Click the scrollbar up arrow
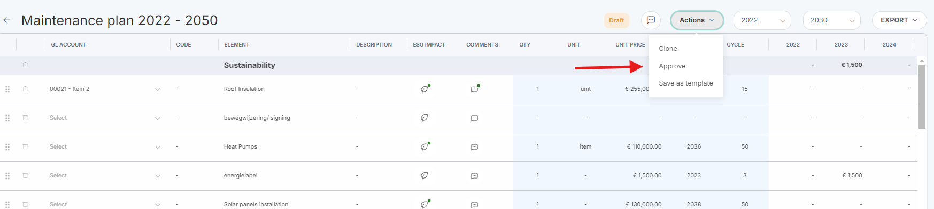This screenshot has width=934, height=209. 922,61
